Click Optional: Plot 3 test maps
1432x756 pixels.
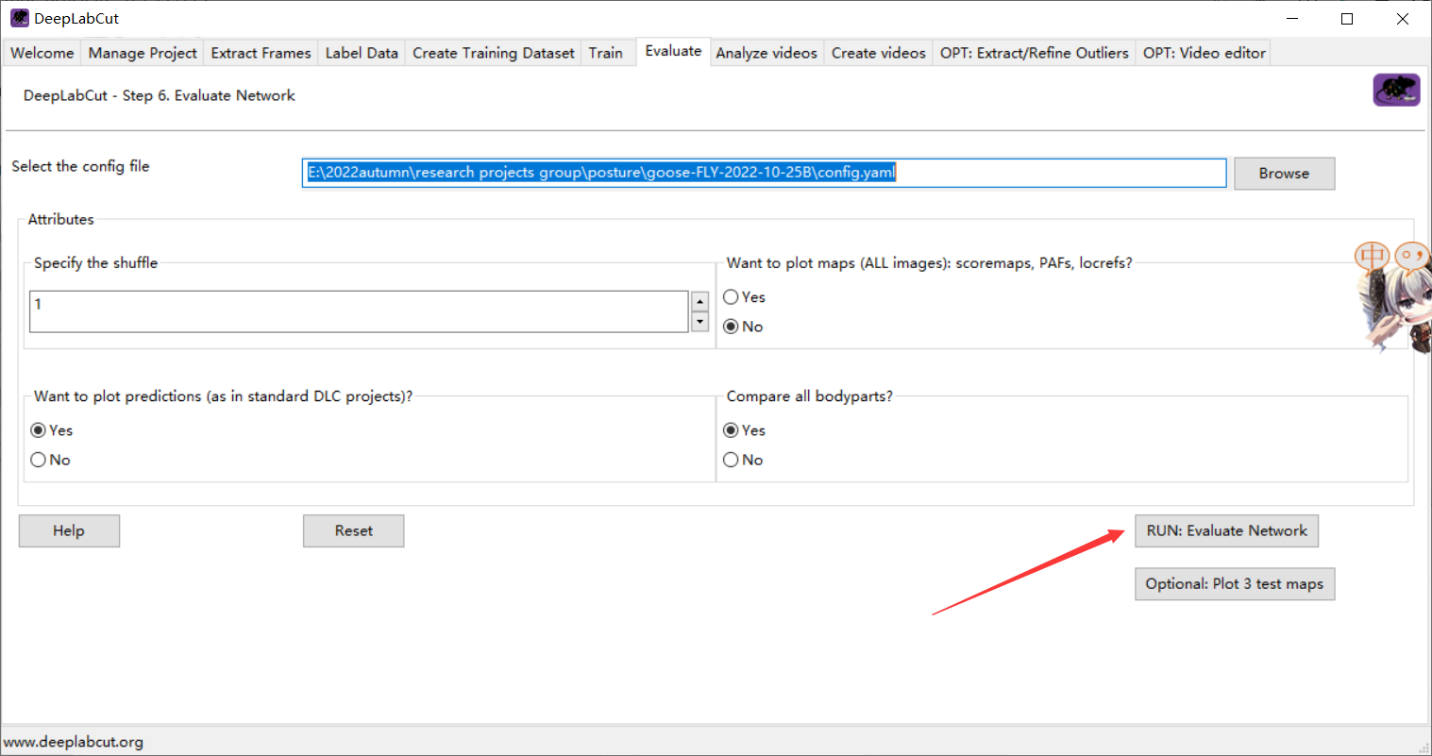pyautogui.click(x=1235, y=584)
